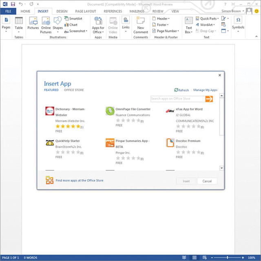The height and width of the screenshot is (261, 261).
Task: Select the Pingar Summaries App icon
Action: point(110,143)
